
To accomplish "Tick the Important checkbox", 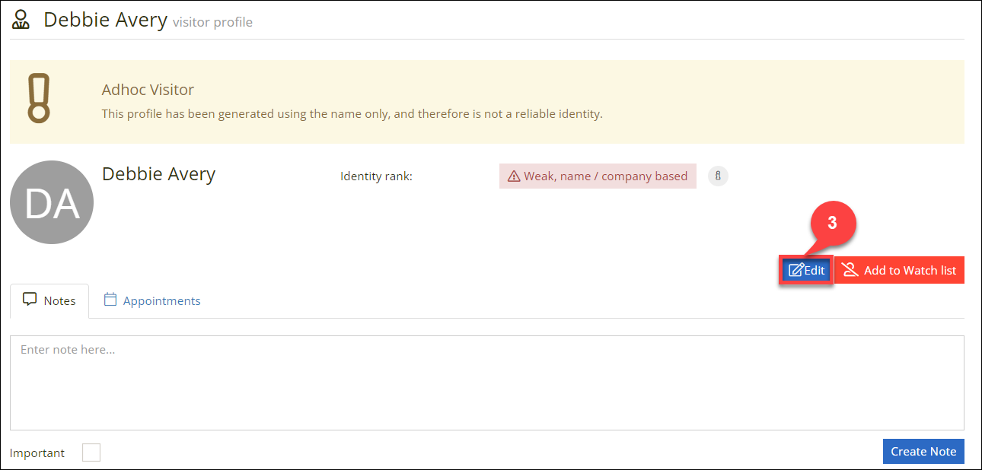I will point(91,453).
